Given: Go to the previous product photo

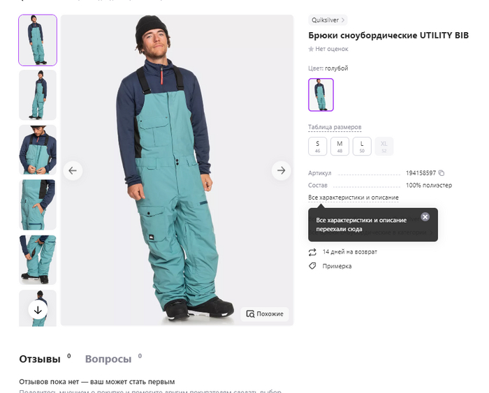Looking at the screenshot, I should tap(73, 170).
